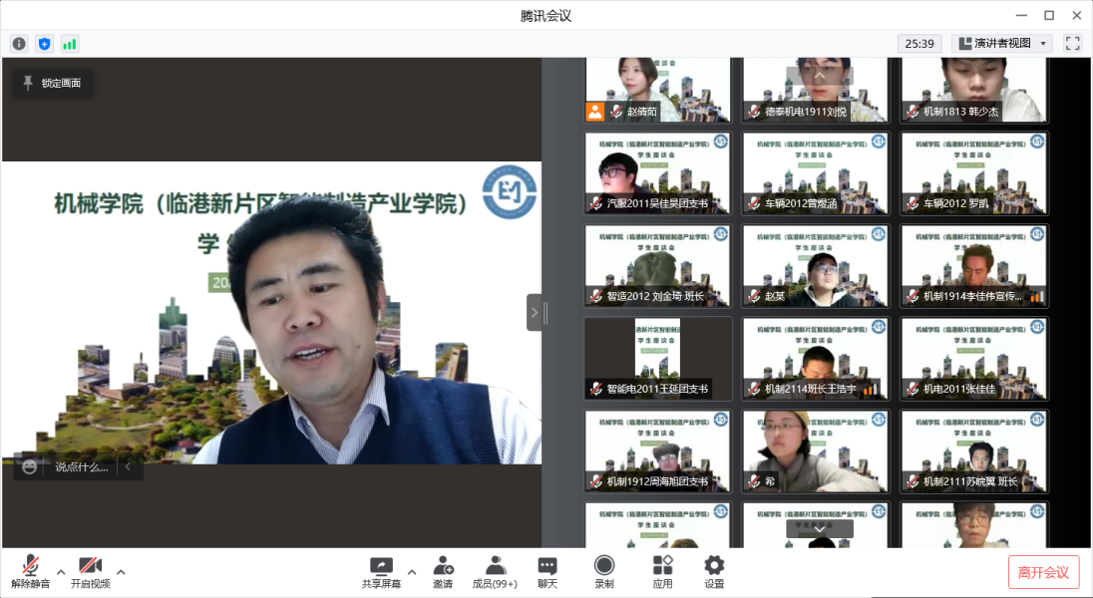
Task: Start recording with 录制
Action: pyautogui.click(x=604, y=572)
